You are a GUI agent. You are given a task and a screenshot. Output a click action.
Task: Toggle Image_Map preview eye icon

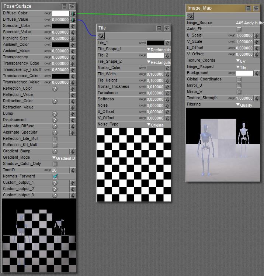coord(256,8)
